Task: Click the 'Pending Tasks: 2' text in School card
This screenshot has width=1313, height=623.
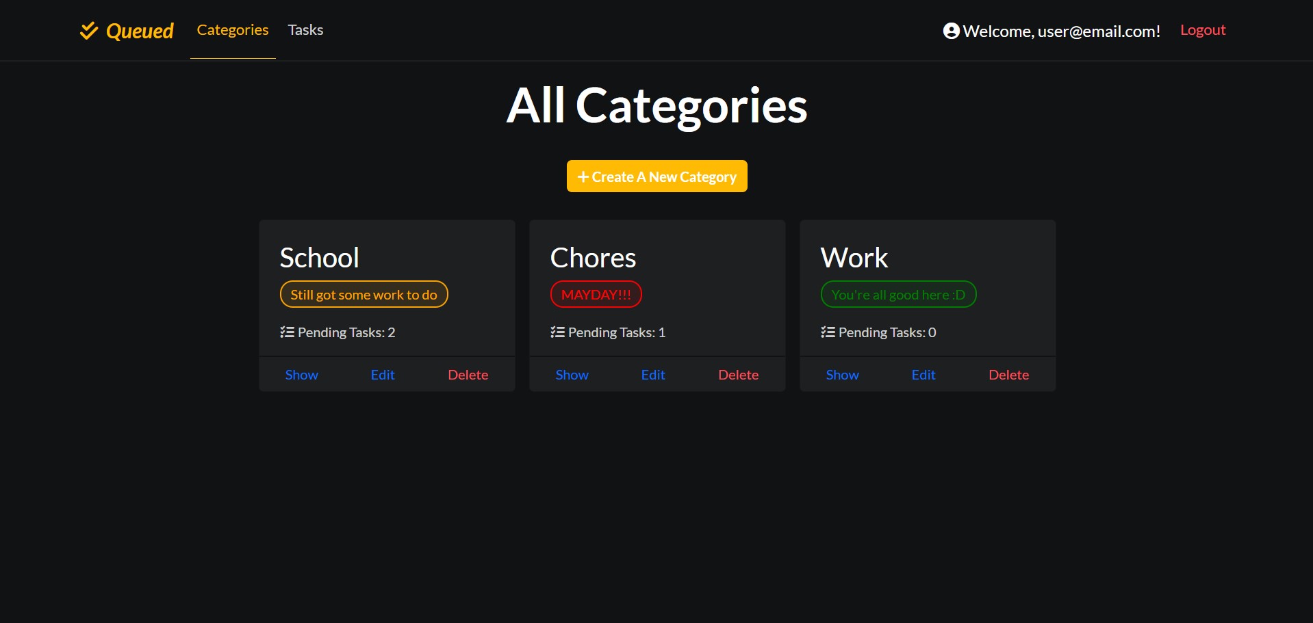Action: (346, 332)
